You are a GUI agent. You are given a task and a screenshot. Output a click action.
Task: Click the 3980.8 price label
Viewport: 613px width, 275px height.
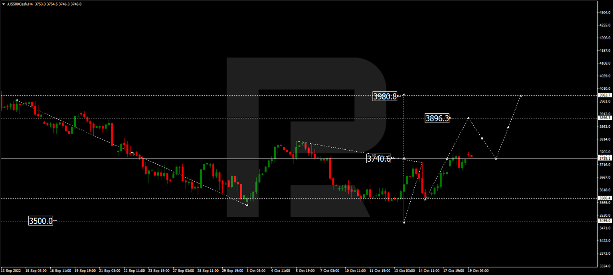384,96
